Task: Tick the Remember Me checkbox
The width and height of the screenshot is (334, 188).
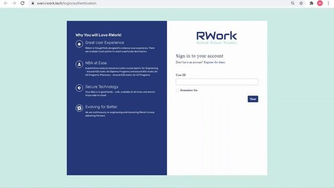Action: [177, 90]
